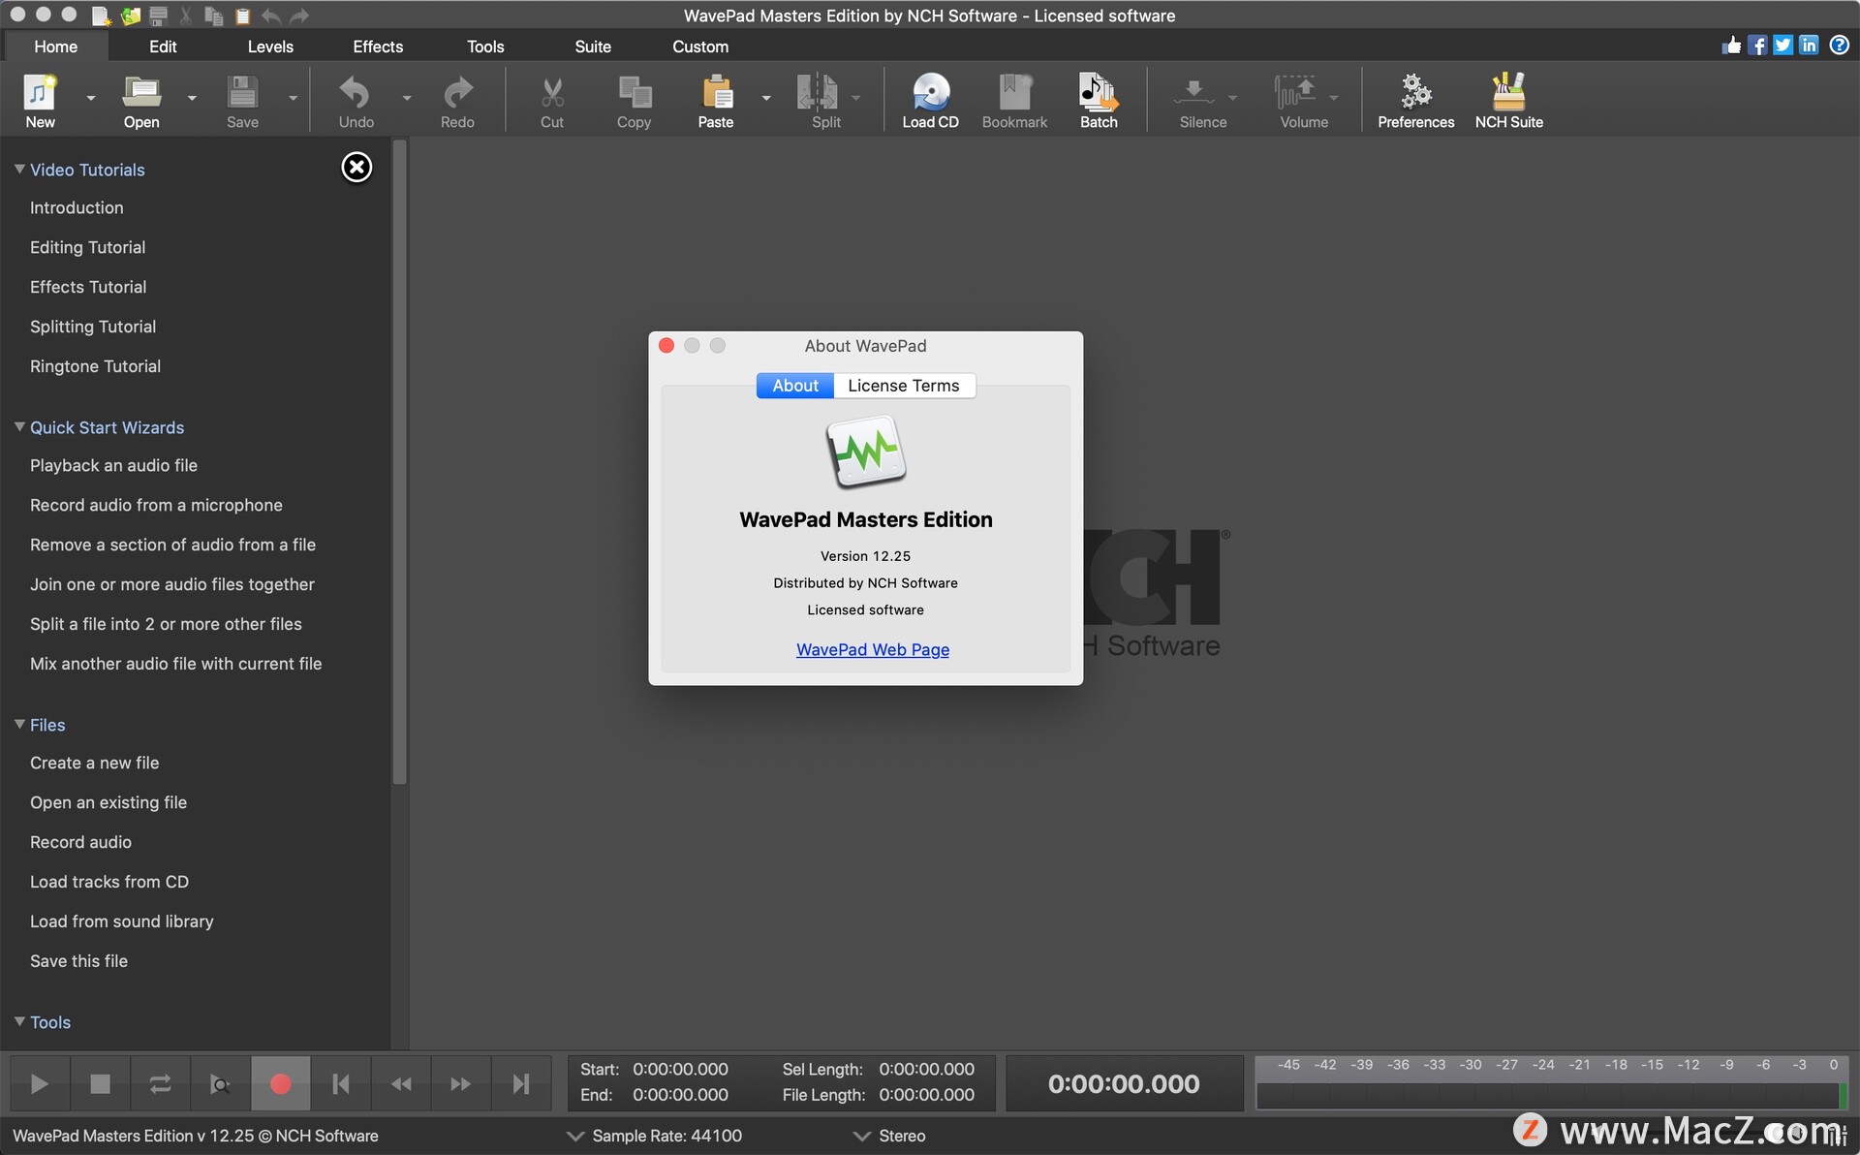
Task: Switch to the License Terms tab
Action: click(x=902, y=385)
